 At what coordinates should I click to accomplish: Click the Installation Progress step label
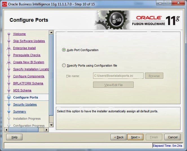27,119
